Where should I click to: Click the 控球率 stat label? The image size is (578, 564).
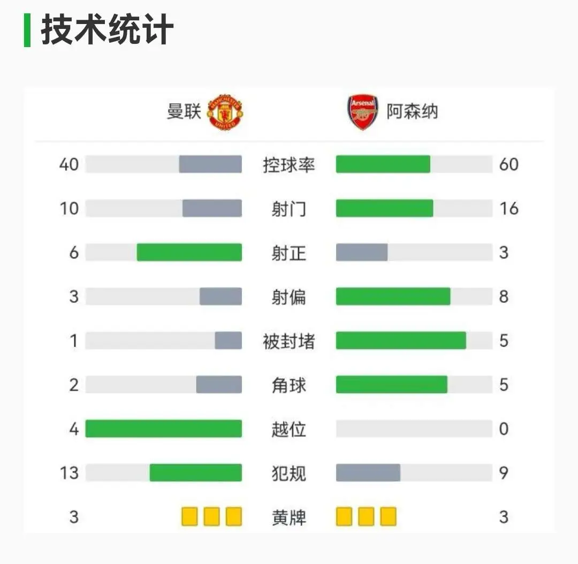coord(288,165)
